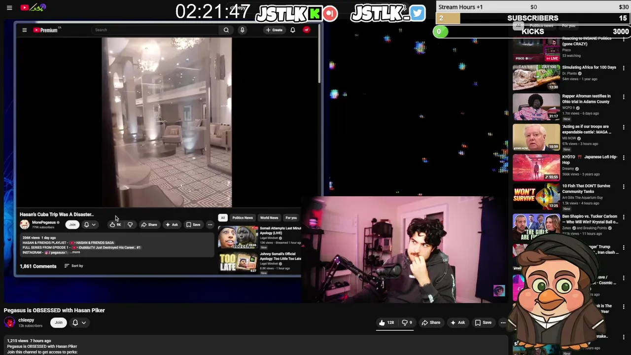Open chleepy channel avatar

[x=9, y=322]
